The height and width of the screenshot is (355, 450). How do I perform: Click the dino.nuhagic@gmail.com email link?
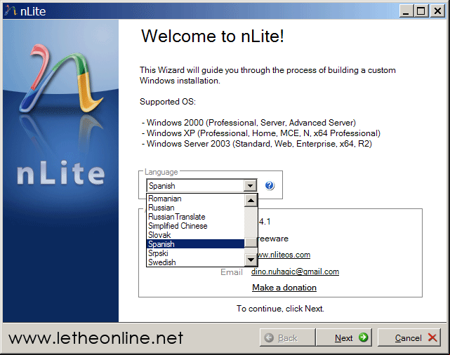[x=295, y=272]
